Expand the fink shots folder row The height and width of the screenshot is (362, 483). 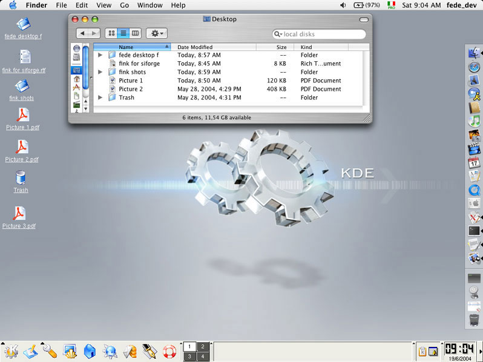pos(100,72)
